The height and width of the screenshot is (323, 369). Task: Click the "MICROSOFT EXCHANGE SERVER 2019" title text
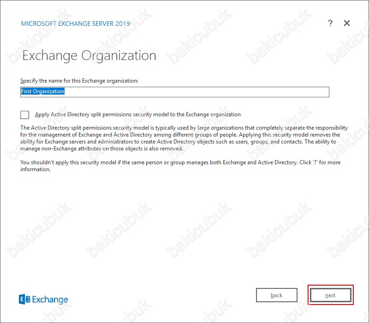[75, 24]
